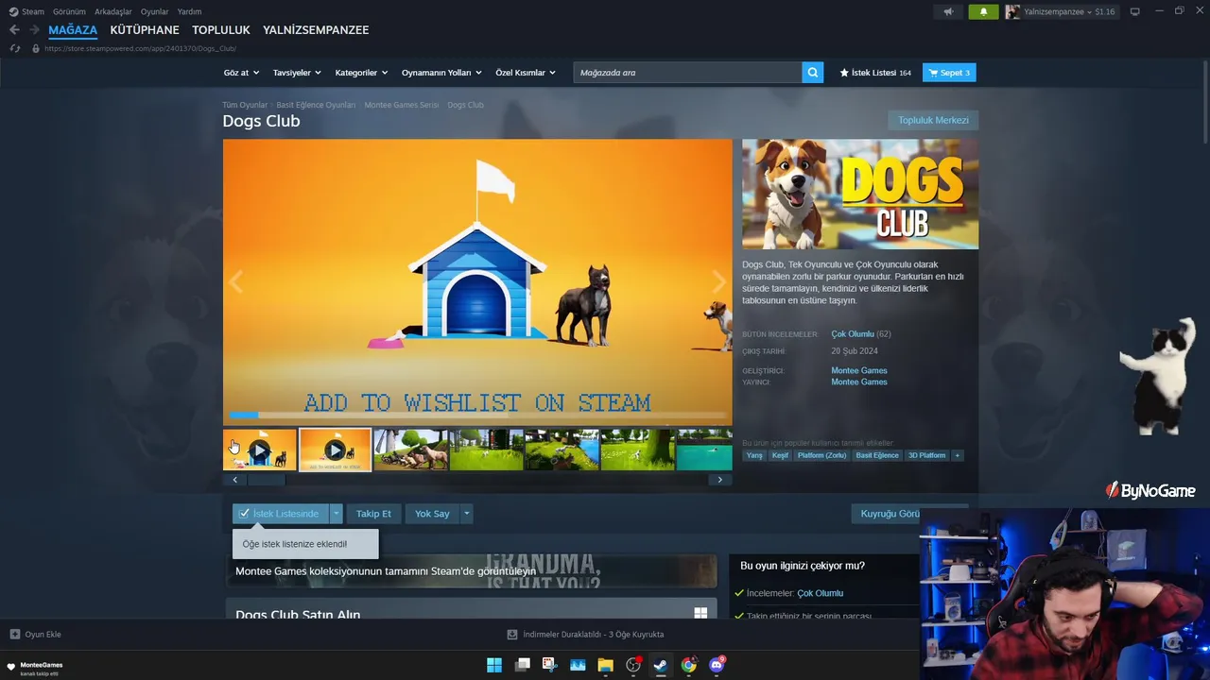Click the plus icon for Oyun Ekle
The height and width of the screenshot is (680, 1210).
coord(14,635)
